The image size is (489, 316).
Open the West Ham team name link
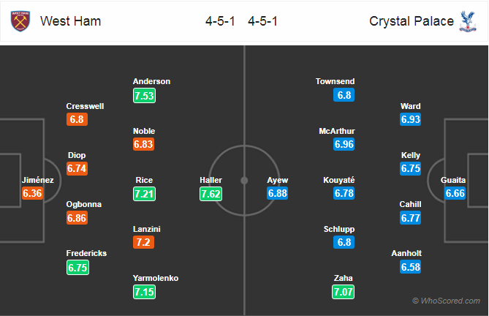(x=70, y=21)
